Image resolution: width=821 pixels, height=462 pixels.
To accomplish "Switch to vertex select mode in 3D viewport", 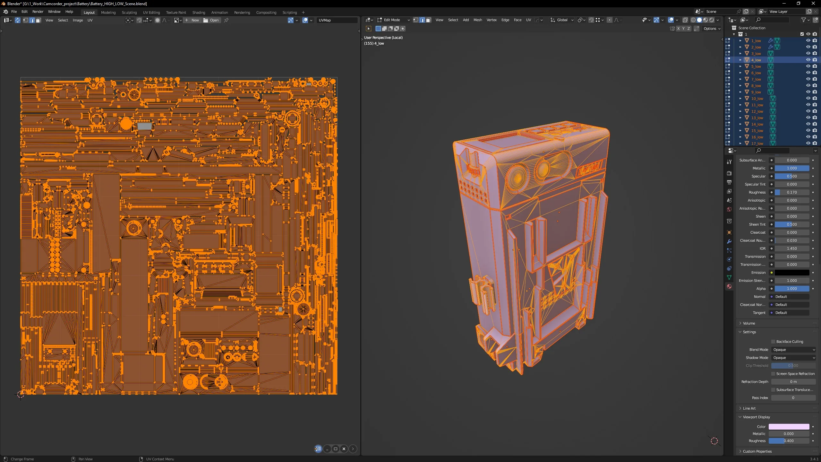I will click(416, 20).
